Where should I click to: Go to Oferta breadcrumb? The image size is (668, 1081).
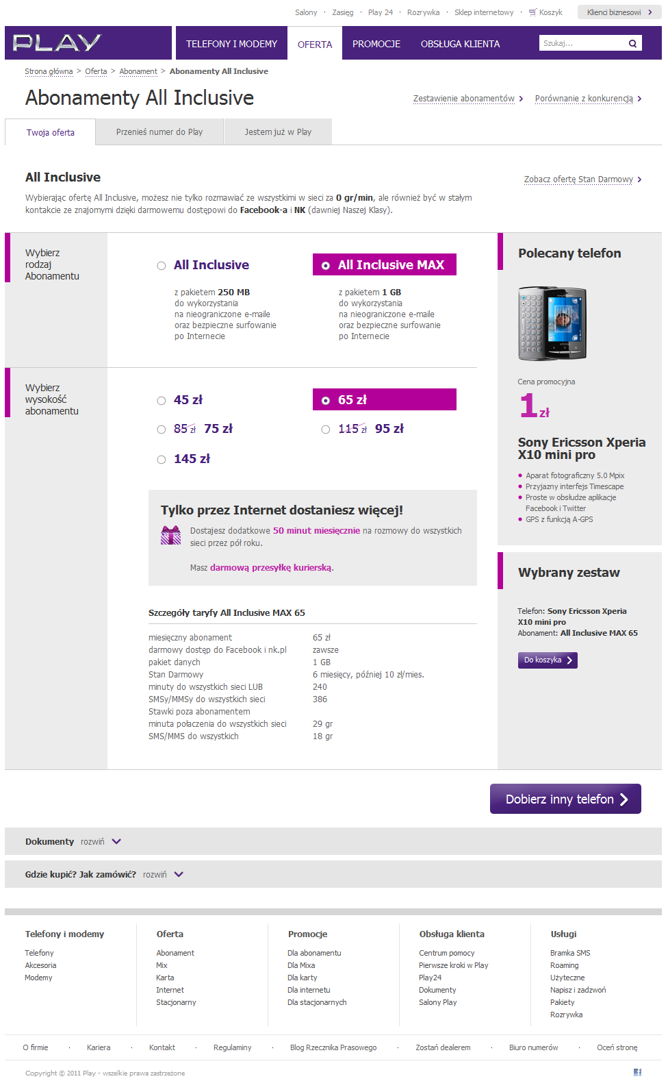pos(96,71)
